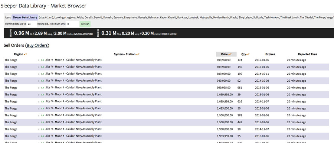
Task: Click expiry date 2014-10-11
Action: (x=262, y=74)
